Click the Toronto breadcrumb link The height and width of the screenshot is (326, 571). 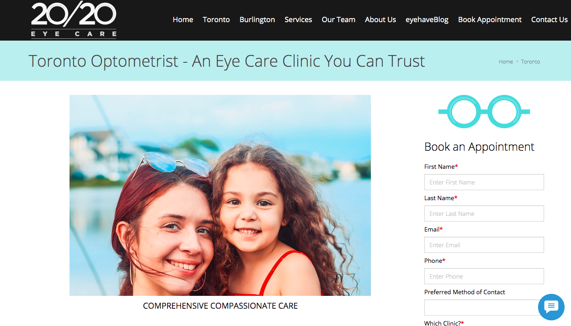530,62
